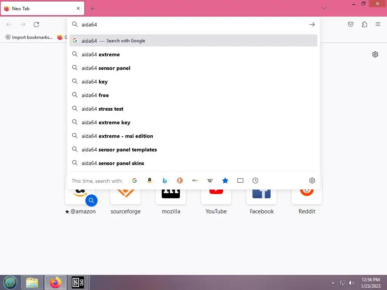Choose suggestion aida64 sensor panel templates
The height and width of the screenshot is (290, 387).
click(193, 150)
